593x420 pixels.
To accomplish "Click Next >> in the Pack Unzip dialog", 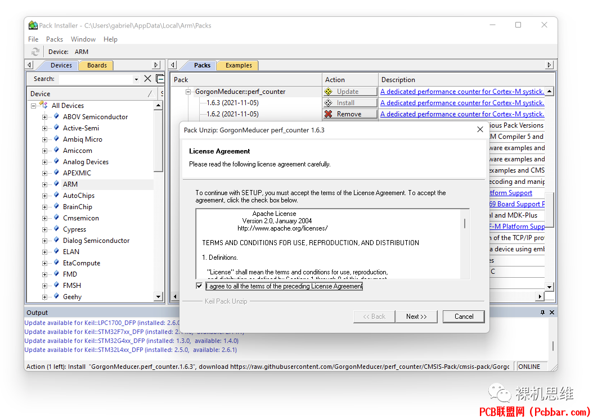I will tap(416, 317).
